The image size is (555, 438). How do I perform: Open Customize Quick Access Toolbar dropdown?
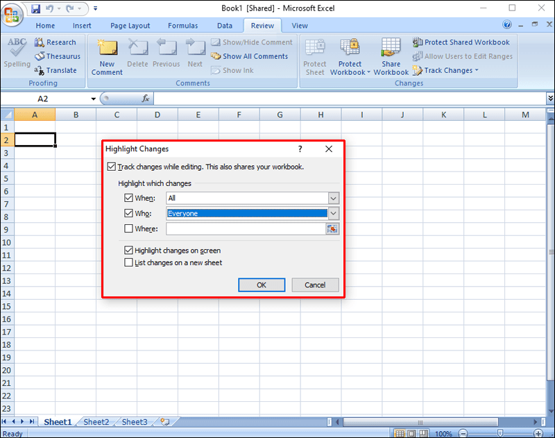pos(95,8)
